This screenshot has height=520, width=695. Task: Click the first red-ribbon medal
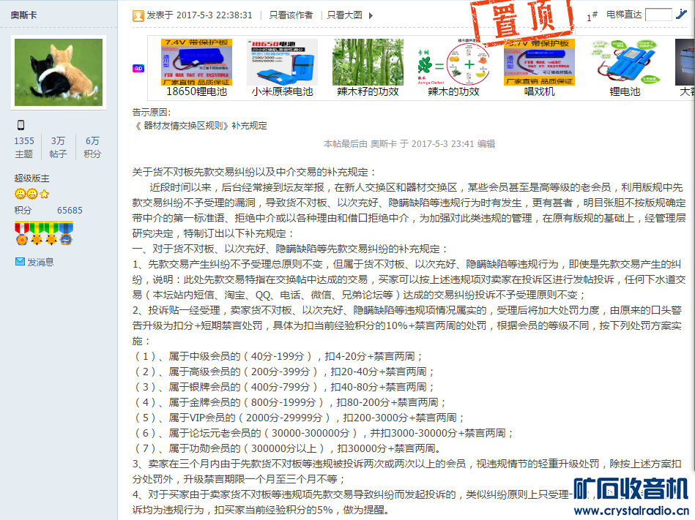tap(22, 234)
